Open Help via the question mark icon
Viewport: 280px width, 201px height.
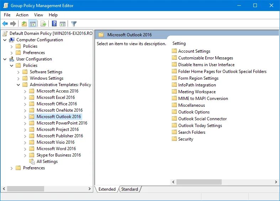pos(54,23)
